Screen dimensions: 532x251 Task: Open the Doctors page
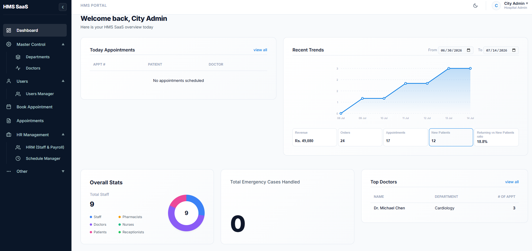33,68
